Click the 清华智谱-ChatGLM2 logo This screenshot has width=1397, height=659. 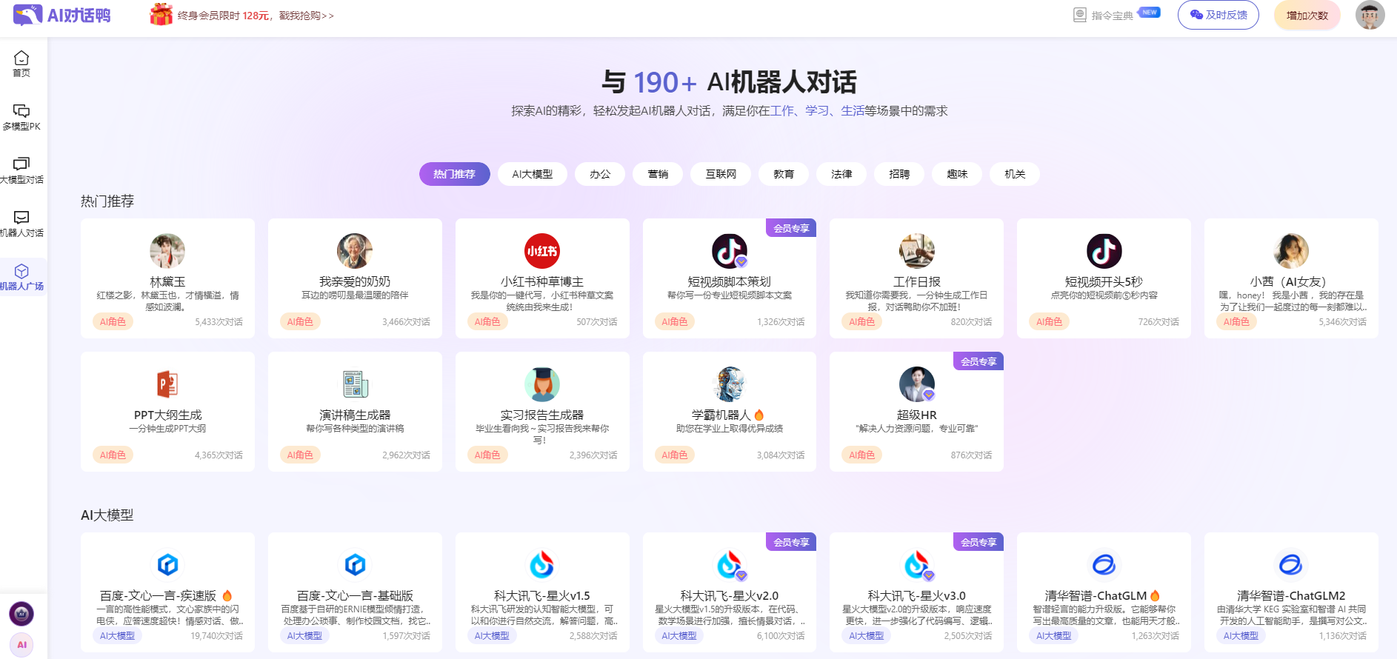coord(1291,565)
